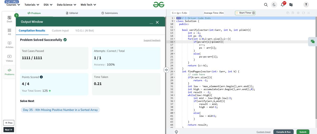Click the Avail 2 Offers badge
The width and height of the screenshot is (317, 134).
[12, 2]
